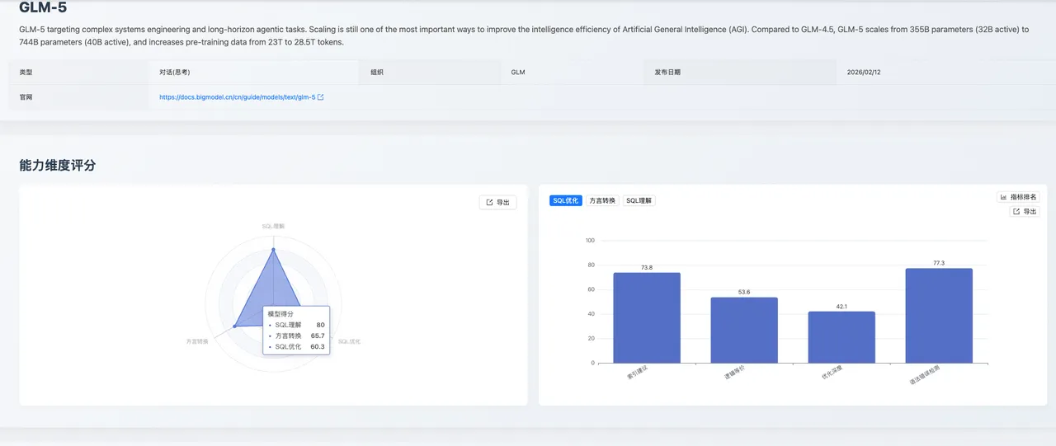Export the radar chart with 导出
Image resolution: width=1056 pixels, height=446 pixels.
(497, 202)
